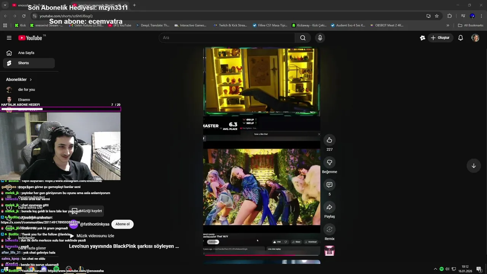Open the Chrome profile avatar in toolbar
Image resolution: width=487 pixels, height=274 pixels.
pos(472,16)
